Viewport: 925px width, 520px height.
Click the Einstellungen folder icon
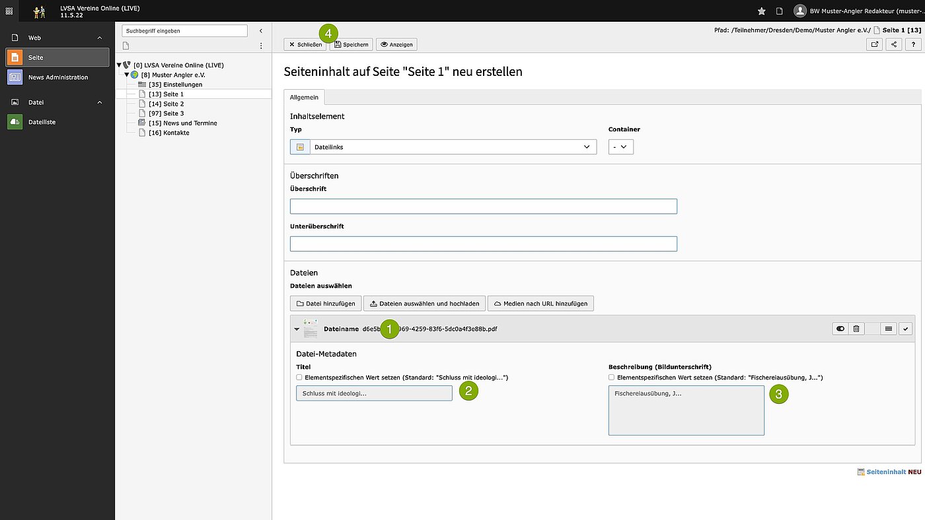(x=142, y=84)
